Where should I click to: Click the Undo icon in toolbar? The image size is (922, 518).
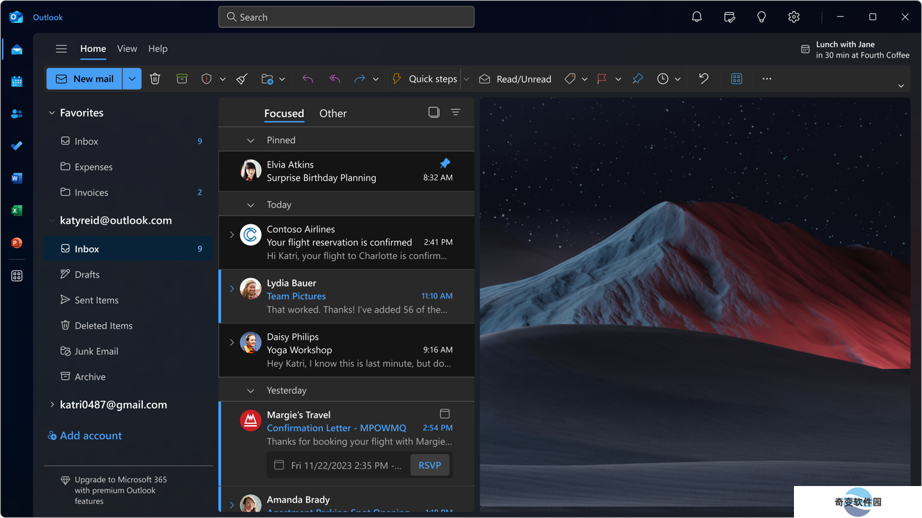coord(704,79)
